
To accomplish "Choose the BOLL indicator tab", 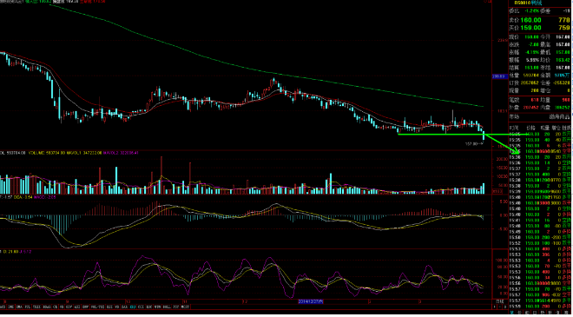I will [167, 307].
